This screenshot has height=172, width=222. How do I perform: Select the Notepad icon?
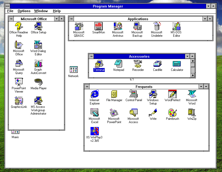[119, 64]
